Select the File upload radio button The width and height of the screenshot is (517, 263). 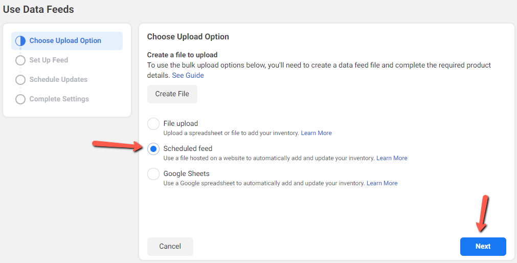coord(153,124)
